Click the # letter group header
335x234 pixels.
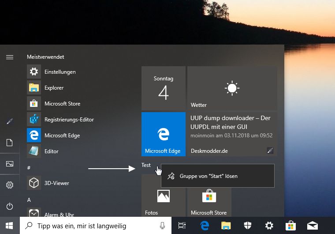point(29,168)
